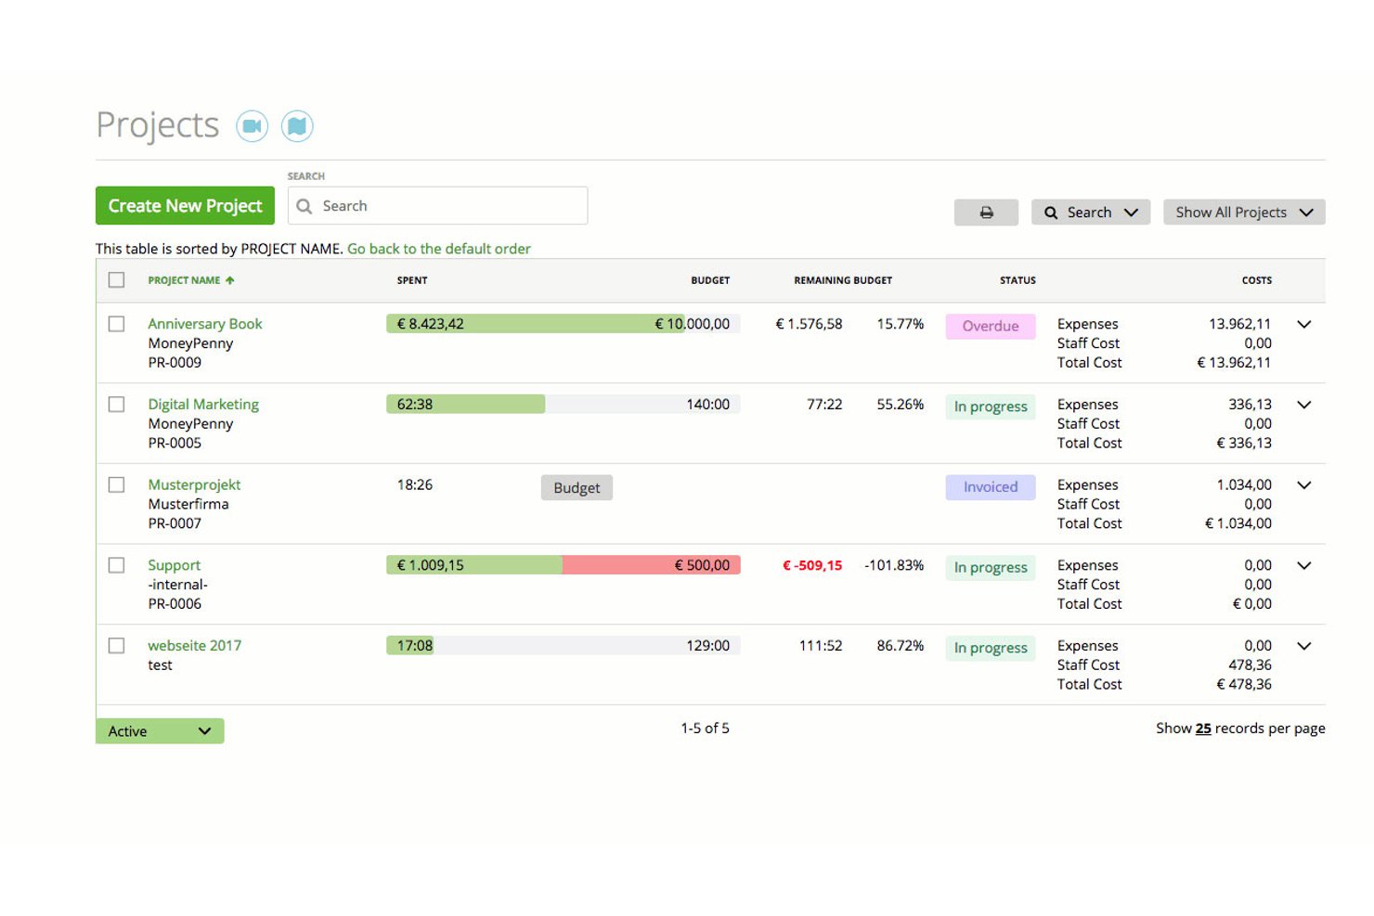Expand the webseite 2017 row chevron
Viewport: 1374px width, 916px height.
click(x=1304, y=646)
